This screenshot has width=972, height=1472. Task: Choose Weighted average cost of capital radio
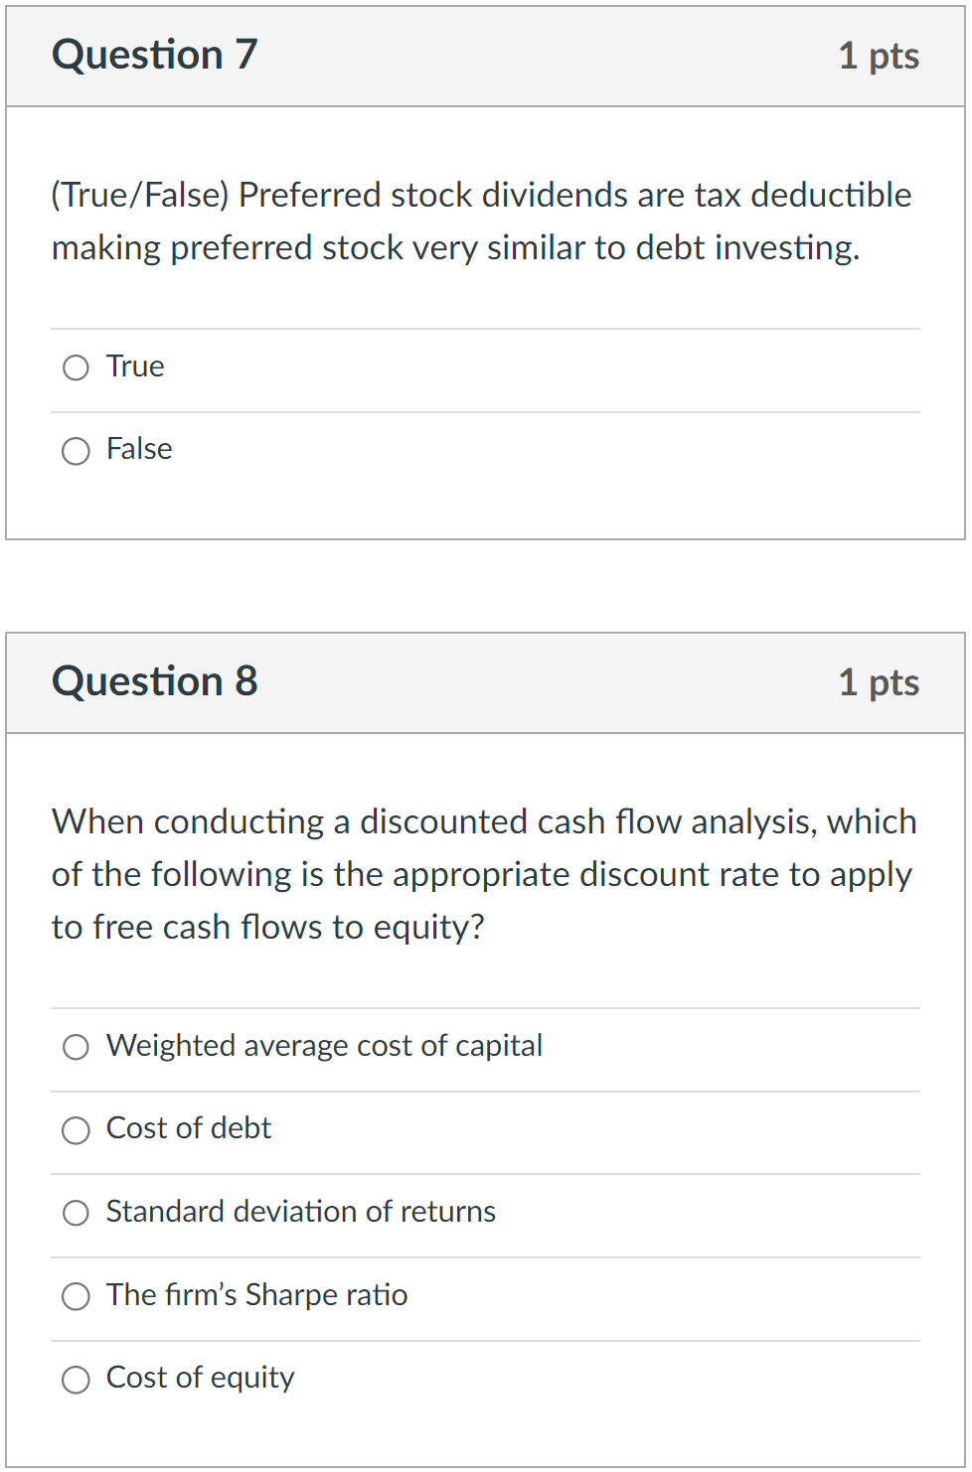click(x=76, y=1048)
